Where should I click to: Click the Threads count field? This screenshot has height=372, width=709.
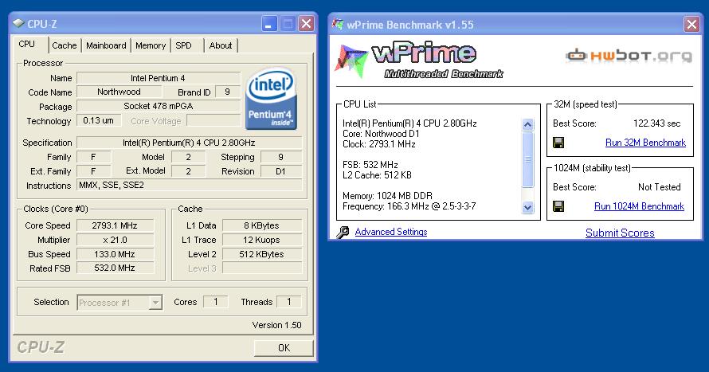tap(289, 302)
